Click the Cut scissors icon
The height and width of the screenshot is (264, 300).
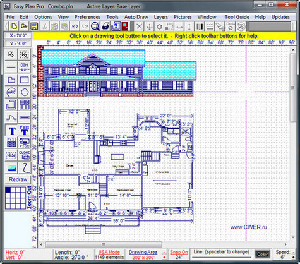pos(44,27)
